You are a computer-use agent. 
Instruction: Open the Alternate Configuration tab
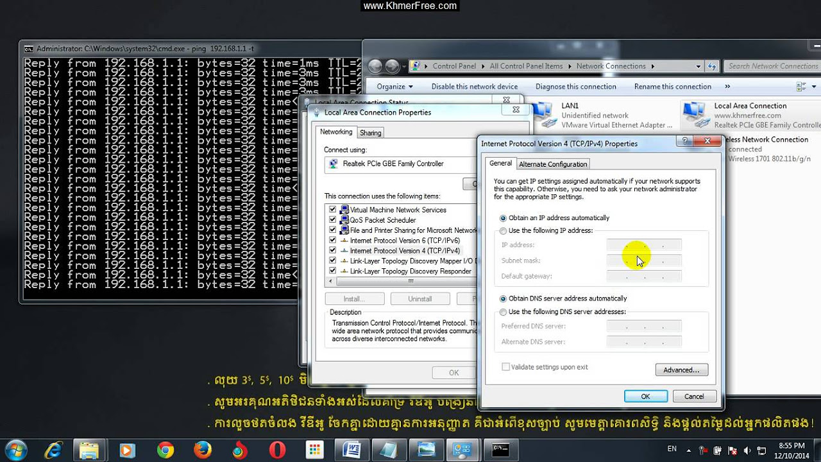553,164
